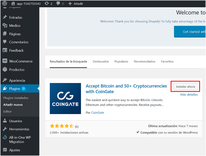Screen dimensions: 206x156
Task: Switch to Recomendados tab
Action: click(x=145, y=61)
